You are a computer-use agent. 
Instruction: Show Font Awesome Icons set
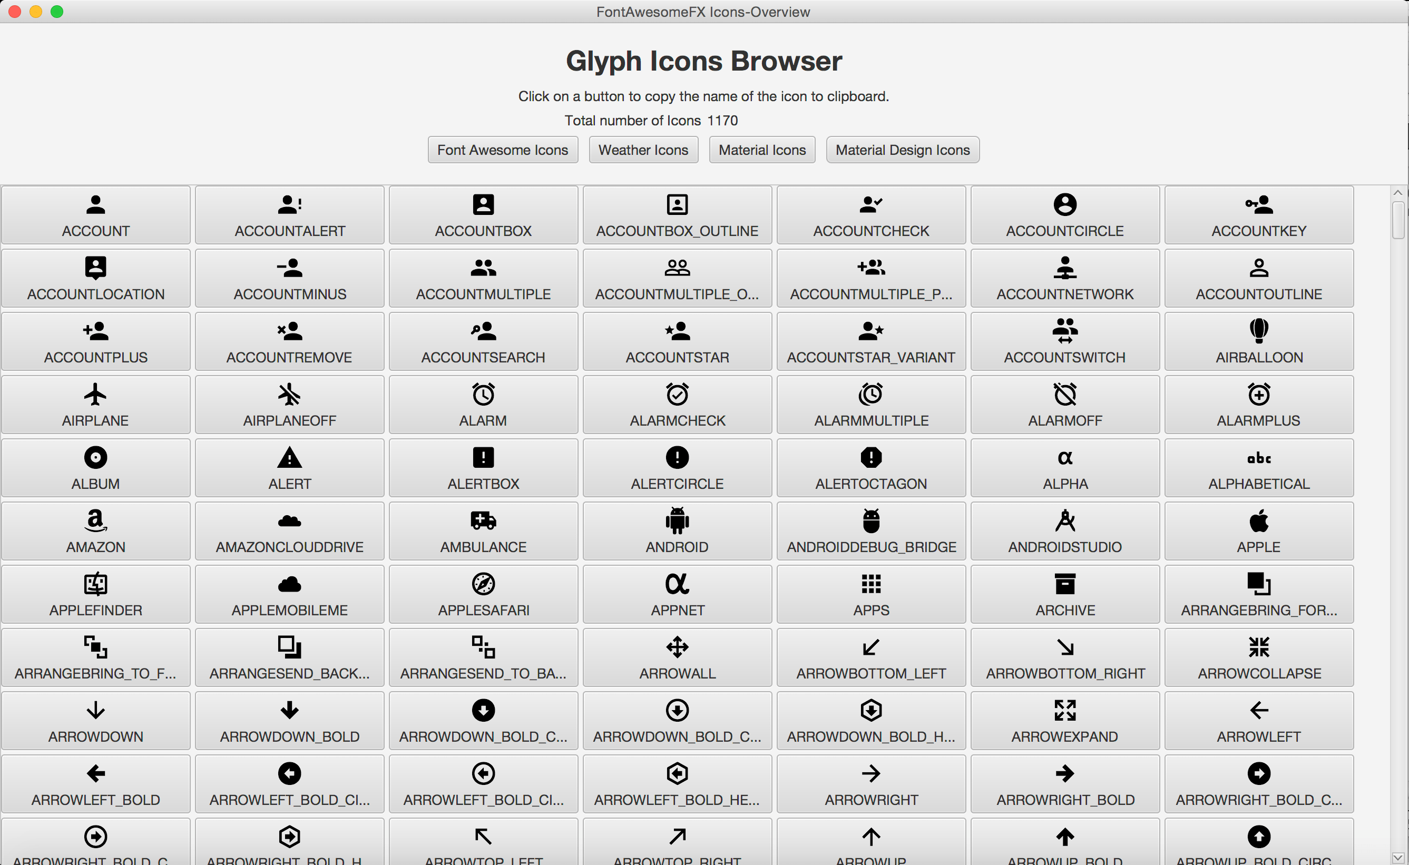[502, 150]
